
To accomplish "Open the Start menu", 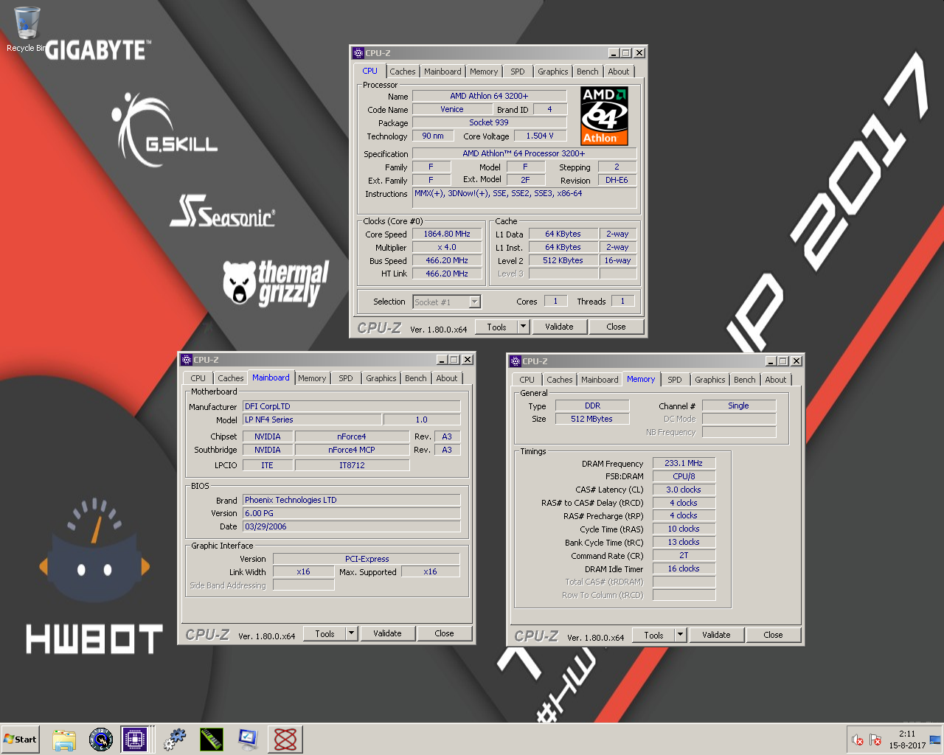I will (20, 740).
